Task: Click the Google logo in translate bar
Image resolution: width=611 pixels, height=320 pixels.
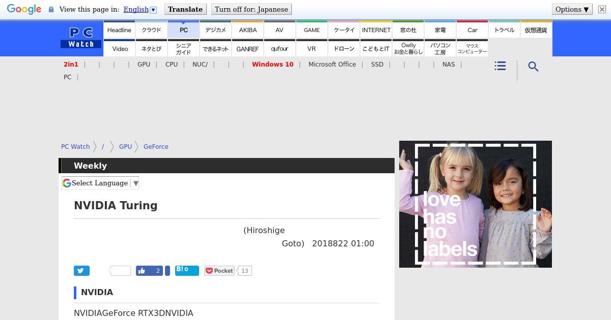Action: pyautogui.click(x=24, y=10)
